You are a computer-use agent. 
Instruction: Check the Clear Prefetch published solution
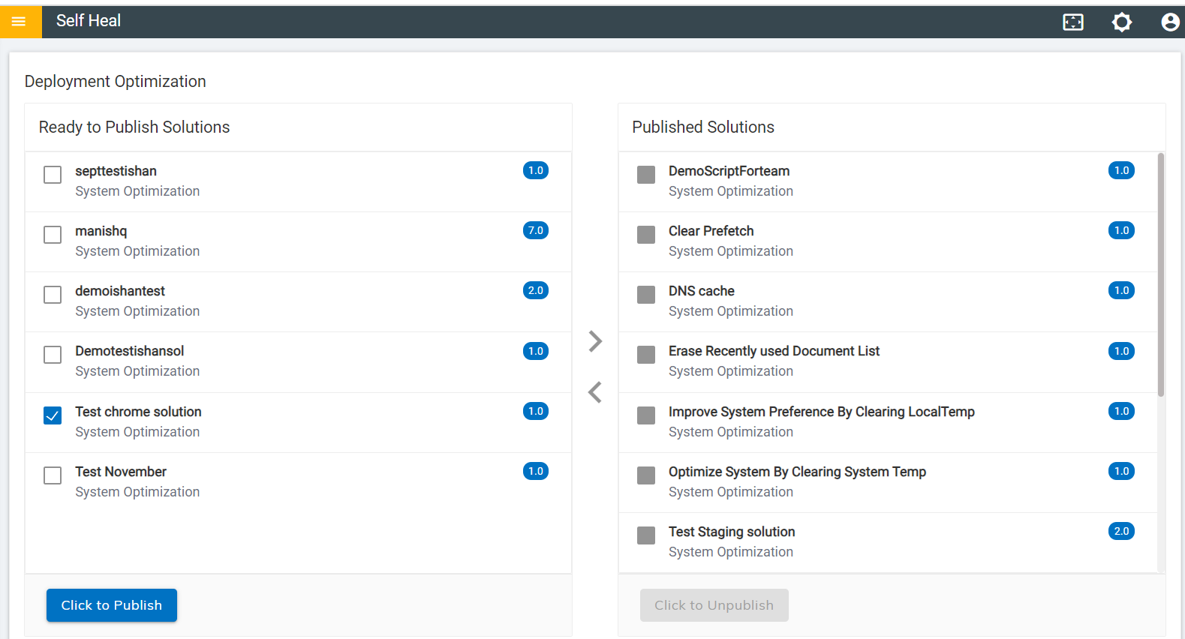(x=646, y=235)
